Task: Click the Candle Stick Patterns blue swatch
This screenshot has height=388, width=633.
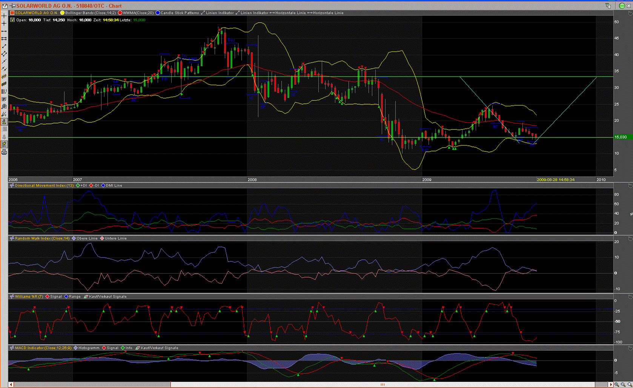Action: coord(158,13)
